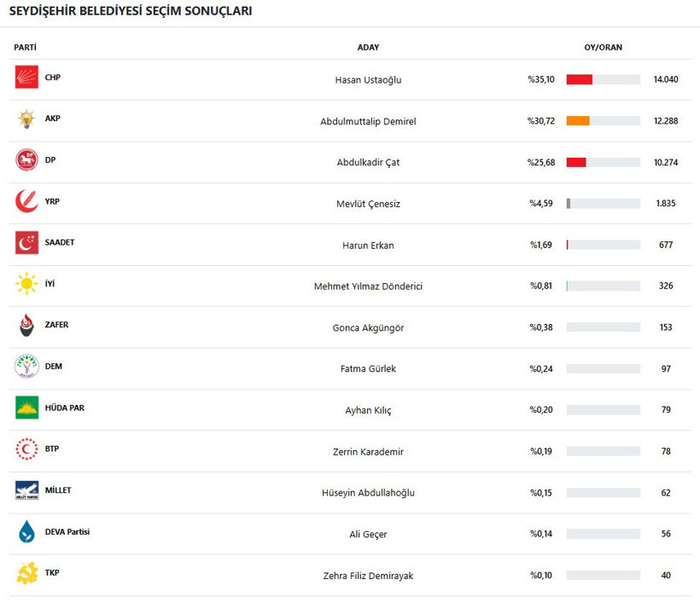Screen dimensions: 700x602
Task: Select the ZAFER party torch logo
Action: click(26, 325)
